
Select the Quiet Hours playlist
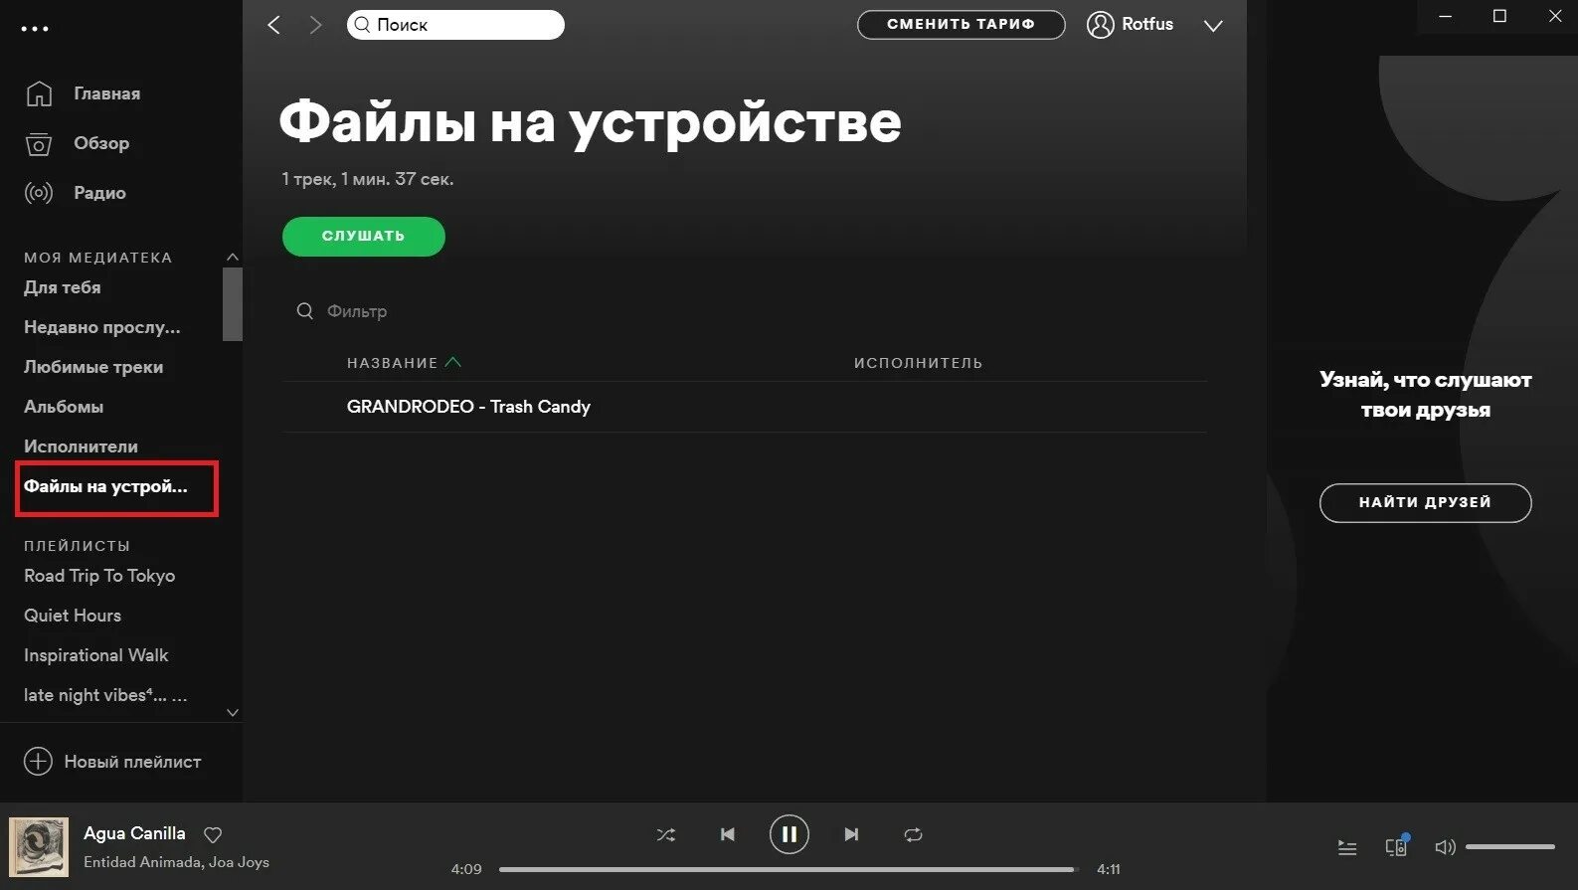73,616
